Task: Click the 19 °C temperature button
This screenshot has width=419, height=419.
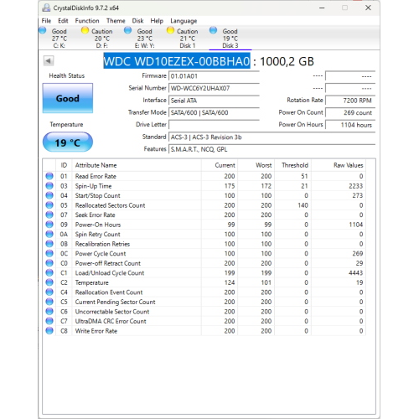Action: [68, 142]
